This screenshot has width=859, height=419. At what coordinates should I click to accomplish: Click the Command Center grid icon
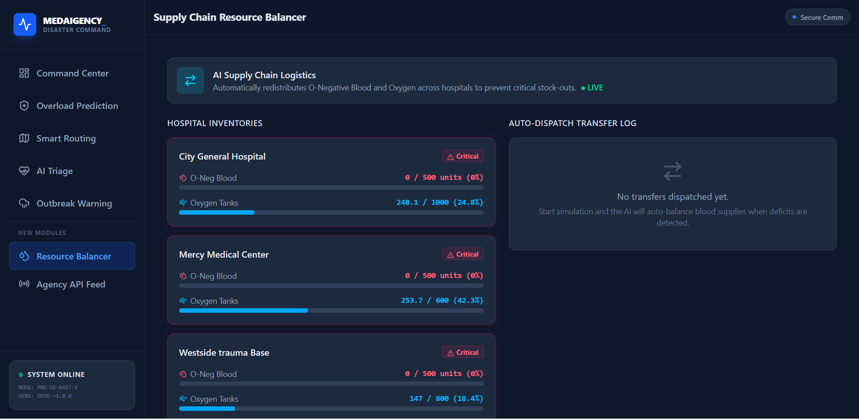pos(24,73)
